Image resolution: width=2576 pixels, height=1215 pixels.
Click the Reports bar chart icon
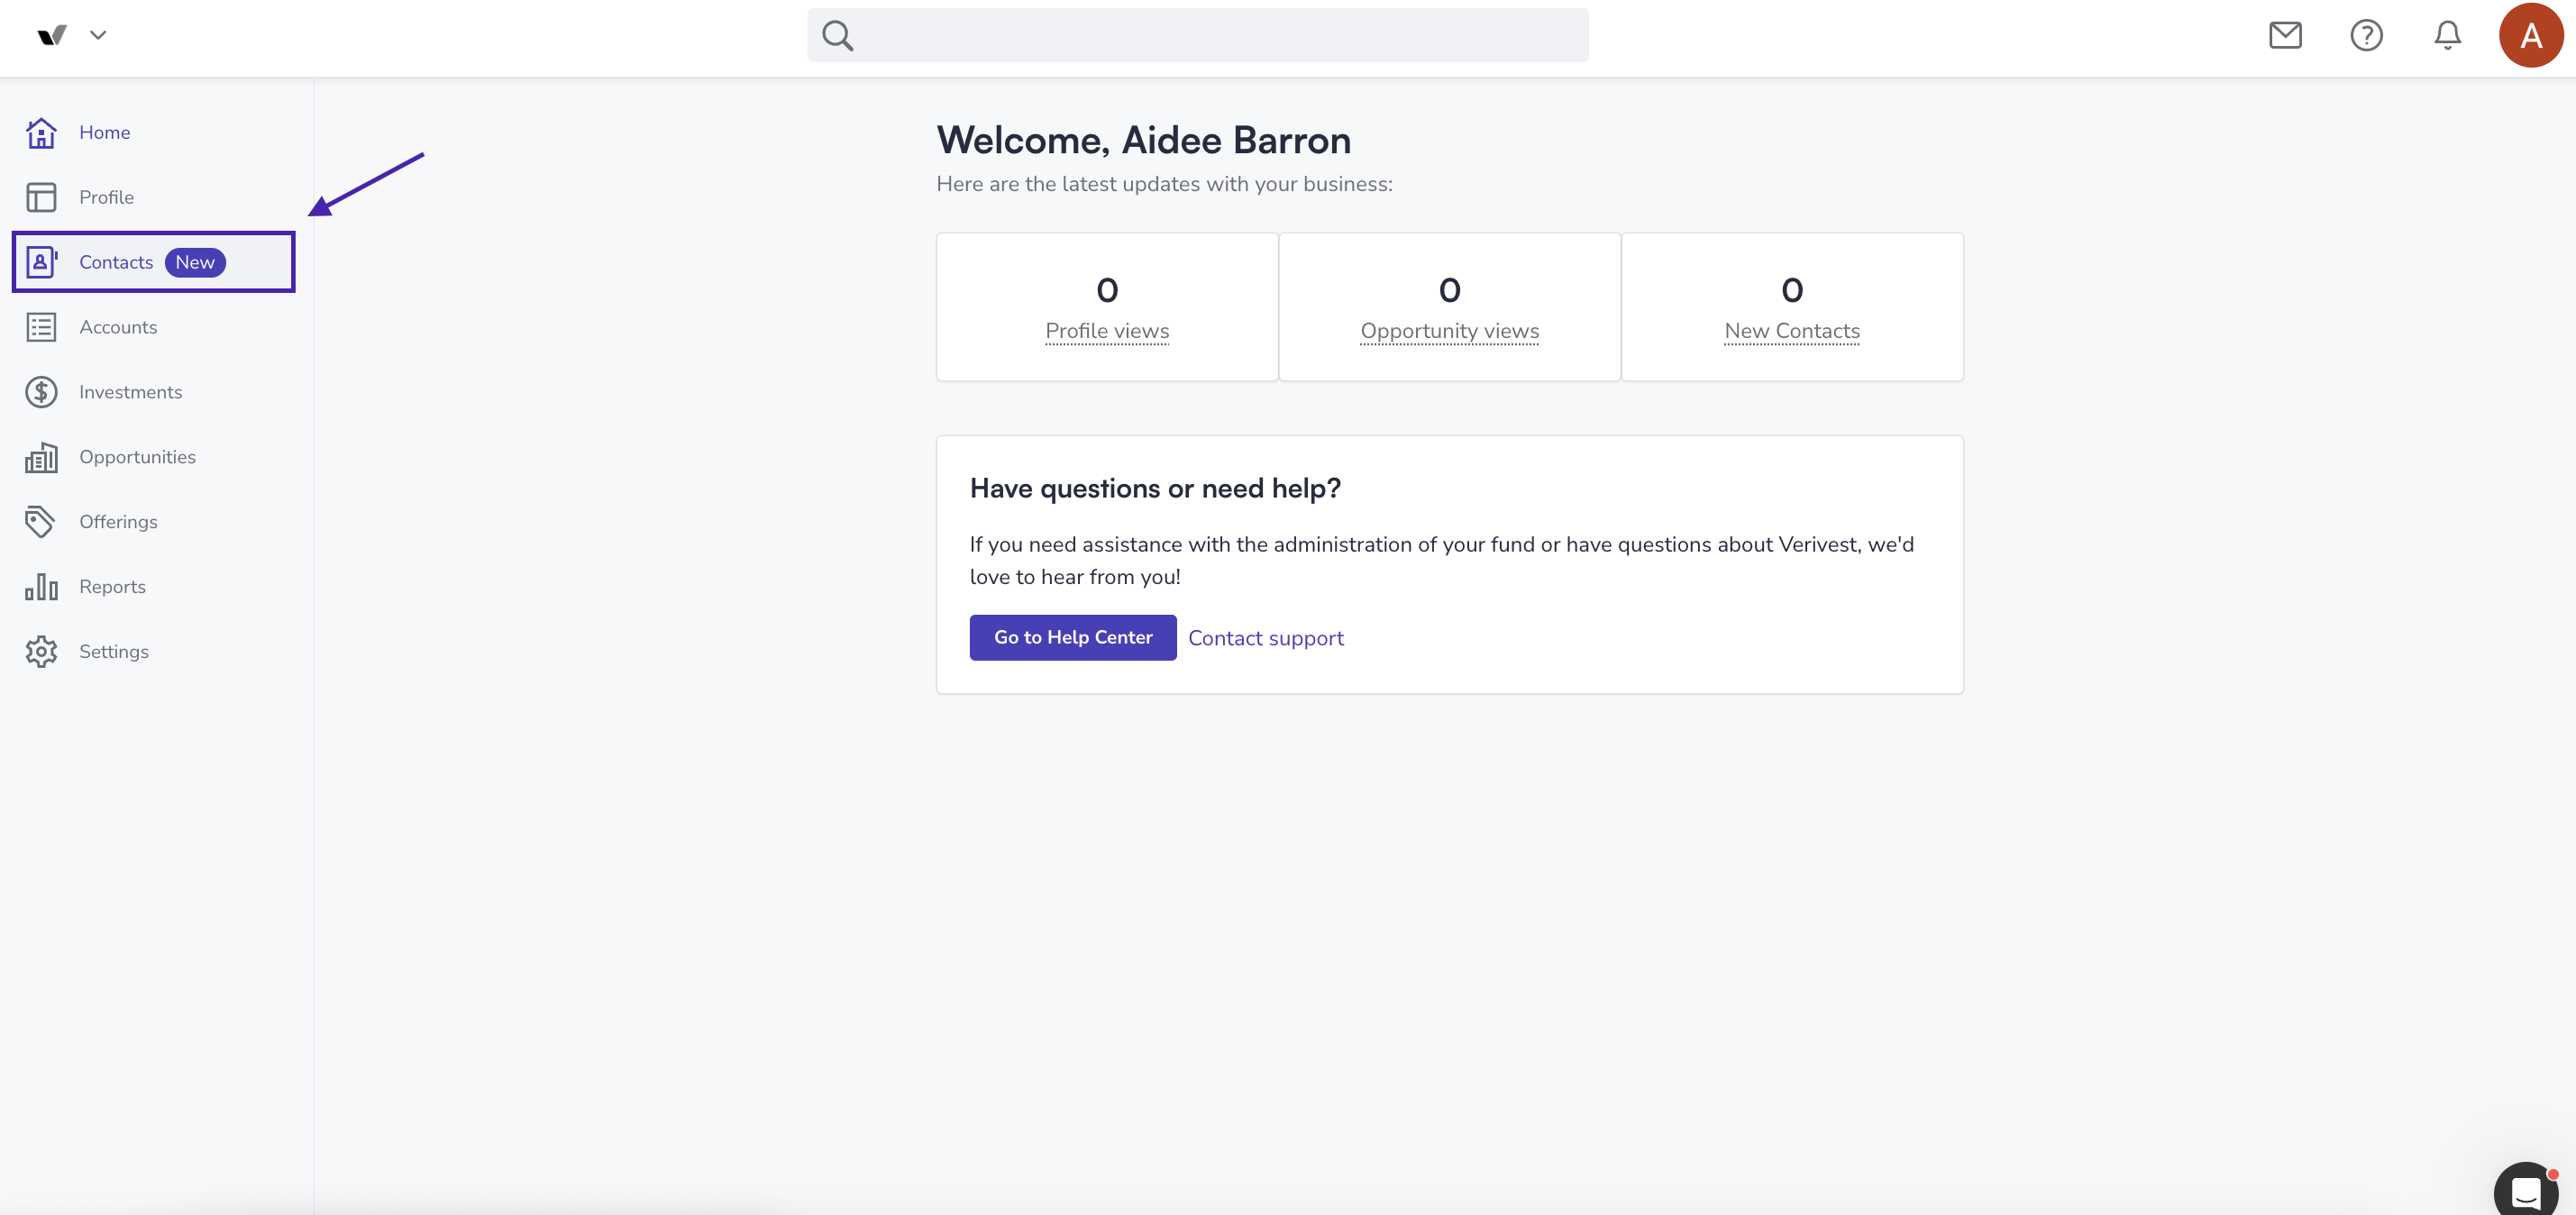click(41, 587)
